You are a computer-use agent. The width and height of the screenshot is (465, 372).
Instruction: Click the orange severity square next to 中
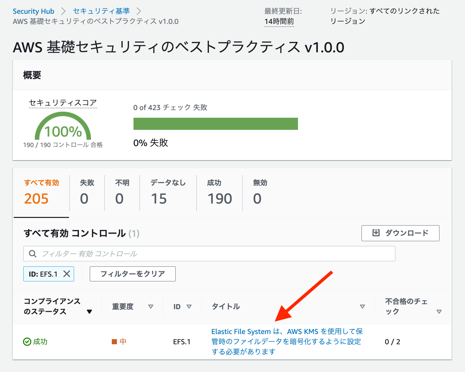coord(114,341)
